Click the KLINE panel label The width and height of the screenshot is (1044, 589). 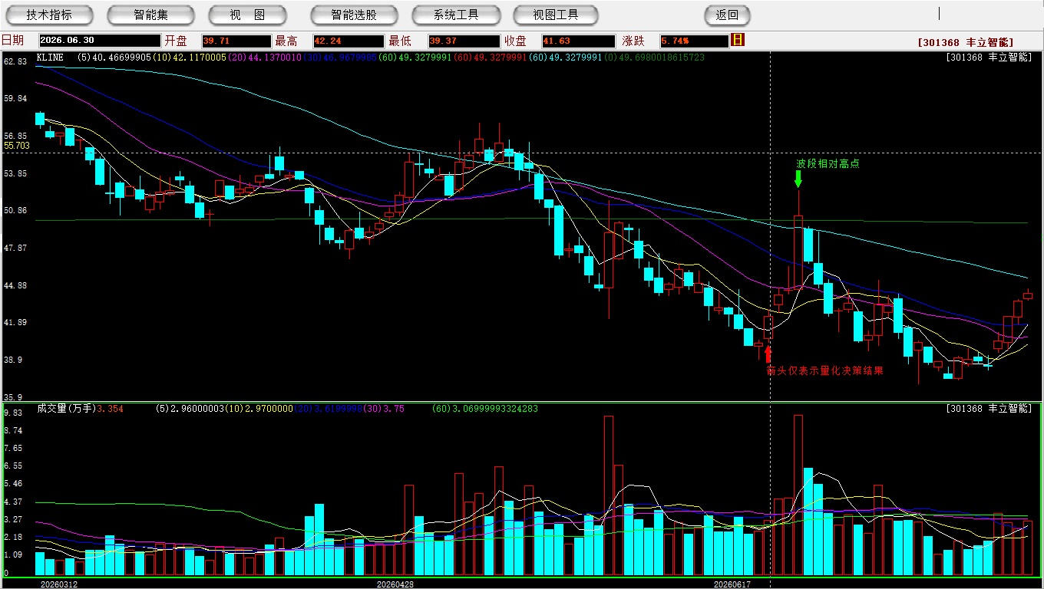point(50,58)
